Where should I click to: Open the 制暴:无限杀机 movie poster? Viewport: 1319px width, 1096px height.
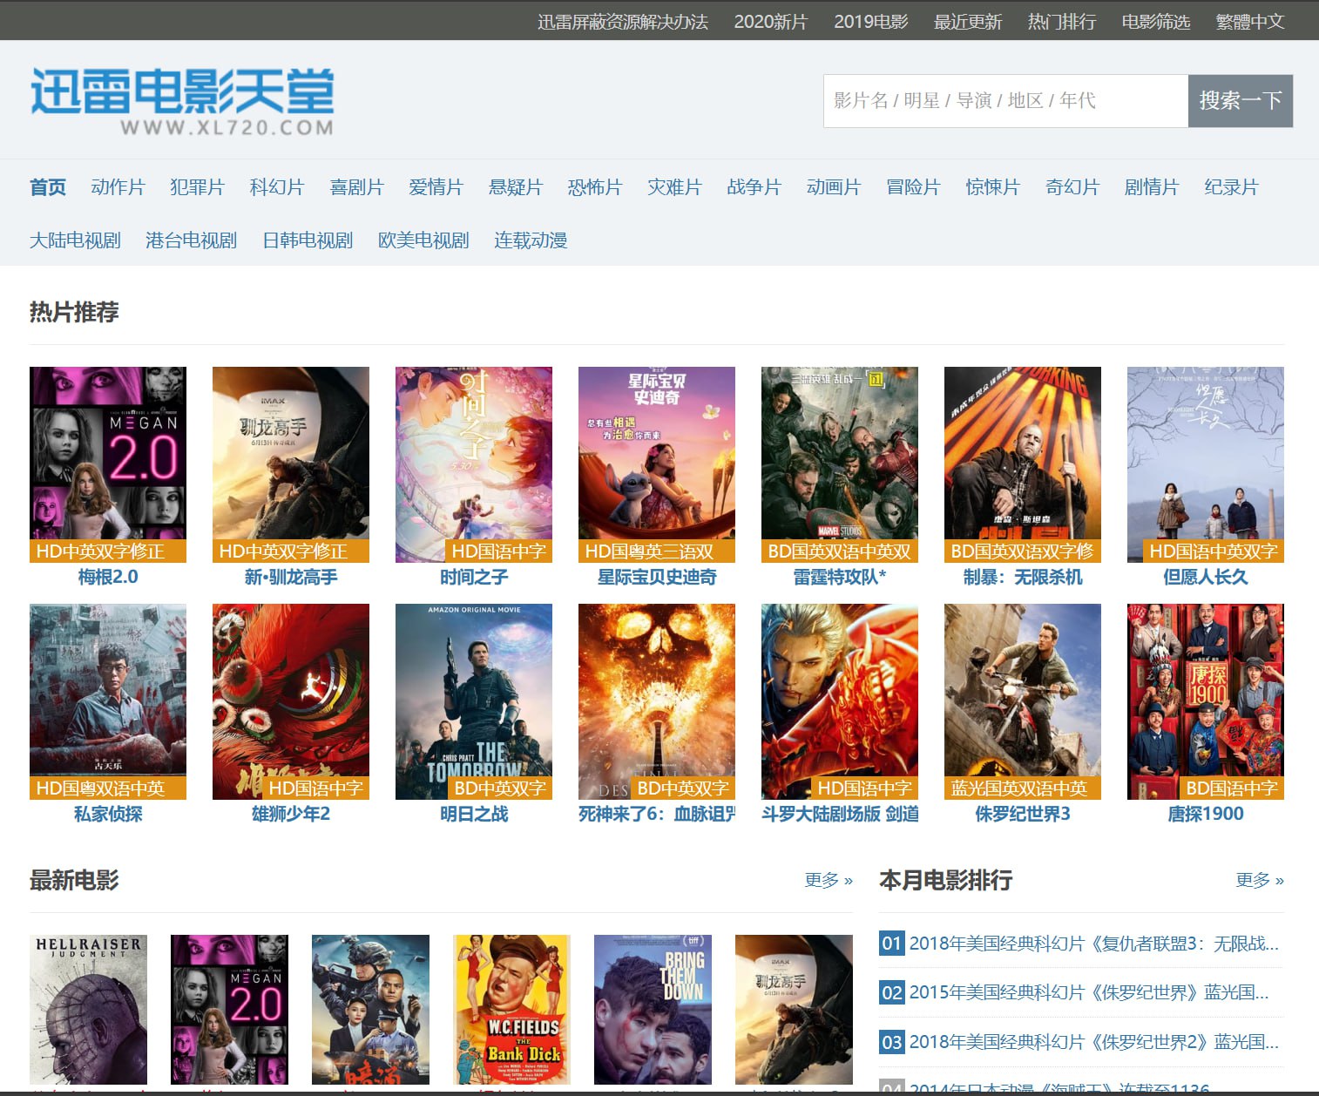pos(1023,464)
